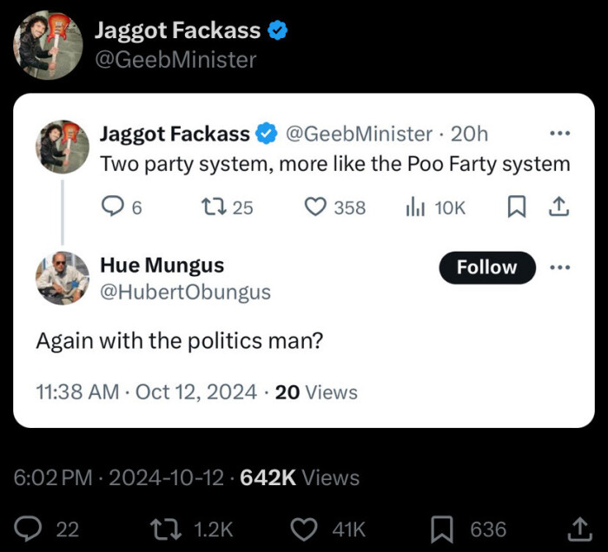Repost the quoted tweet with 25 reposts

click(x=212, y=207)
